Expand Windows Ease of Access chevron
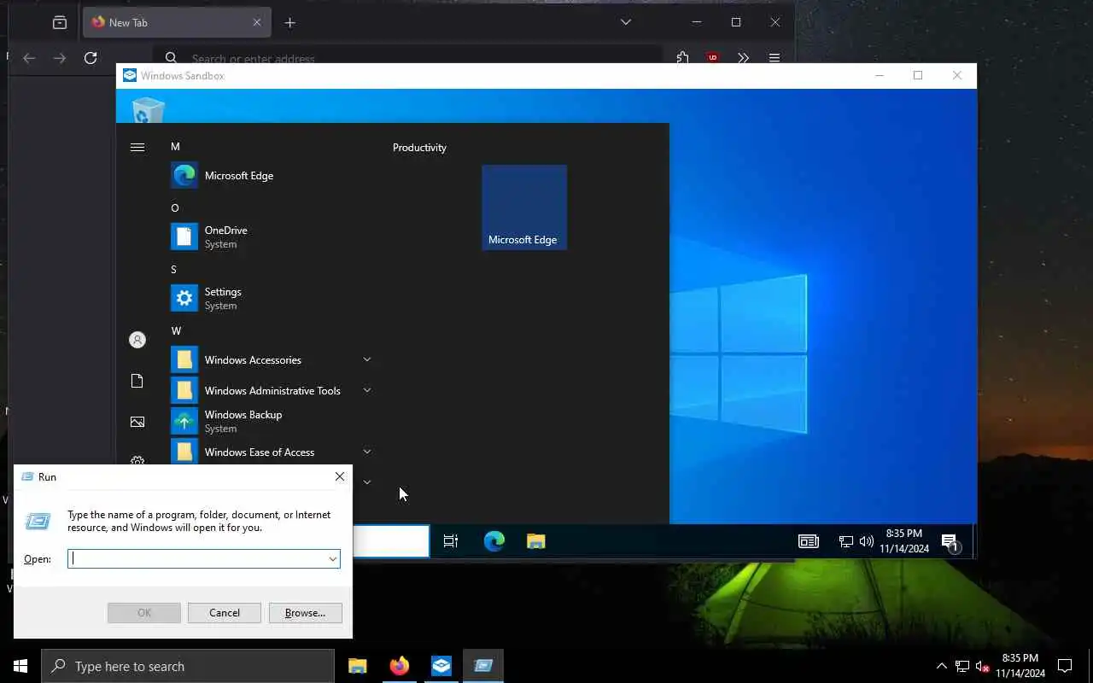This screenshot has width=1093, height=683. pos(367,452)
